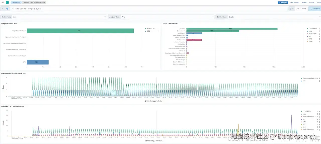This screenshot has width=321, height=144.
Task: Toggle EC2 series in Usage Resource Count Per Service legend
Action: coord(304,81)
